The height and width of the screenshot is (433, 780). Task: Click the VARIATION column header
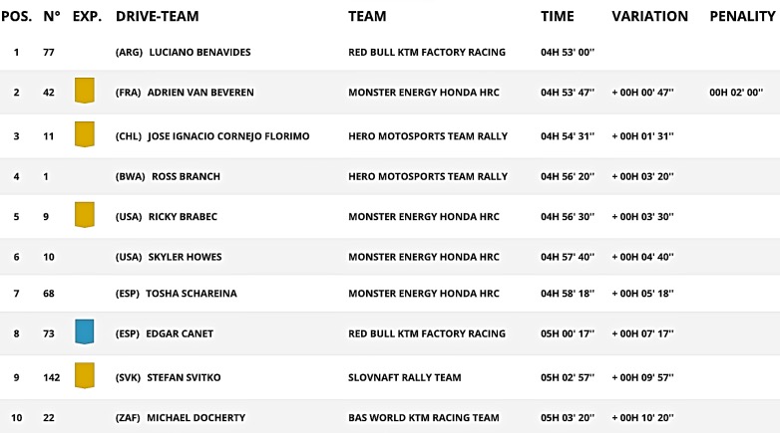pos(649,17)
